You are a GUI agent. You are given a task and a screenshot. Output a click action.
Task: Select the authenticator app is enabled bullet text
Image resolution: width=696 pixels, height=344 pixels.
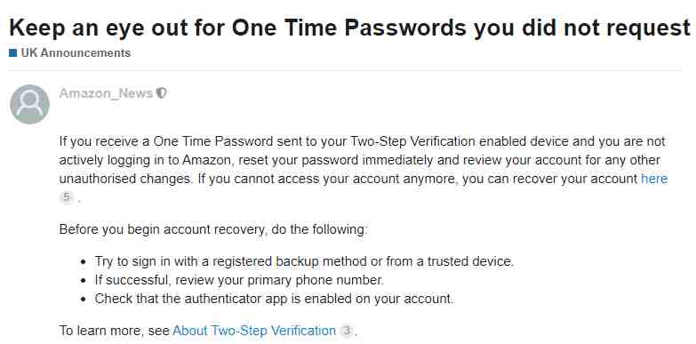point(275,299)
